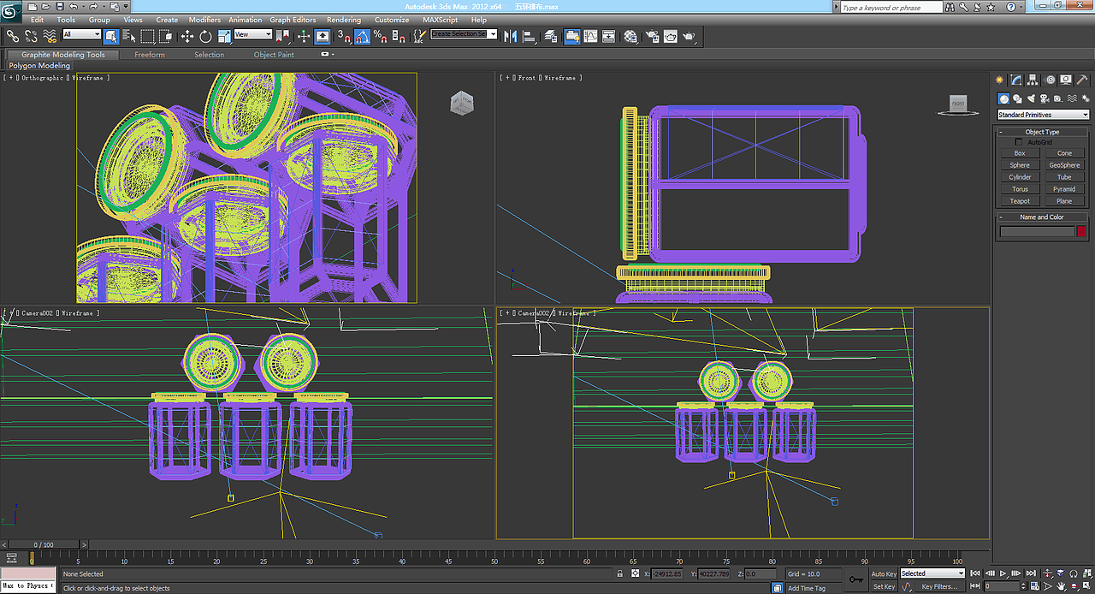This screenshot has width=1095, height=594.
Task: Activate Select and Rotate tool
Action: 205,36
